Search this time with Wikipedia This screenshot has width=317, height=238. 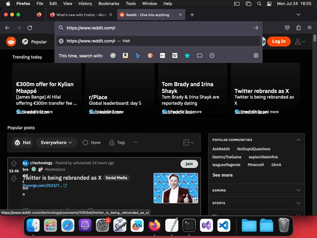[175, 55]
